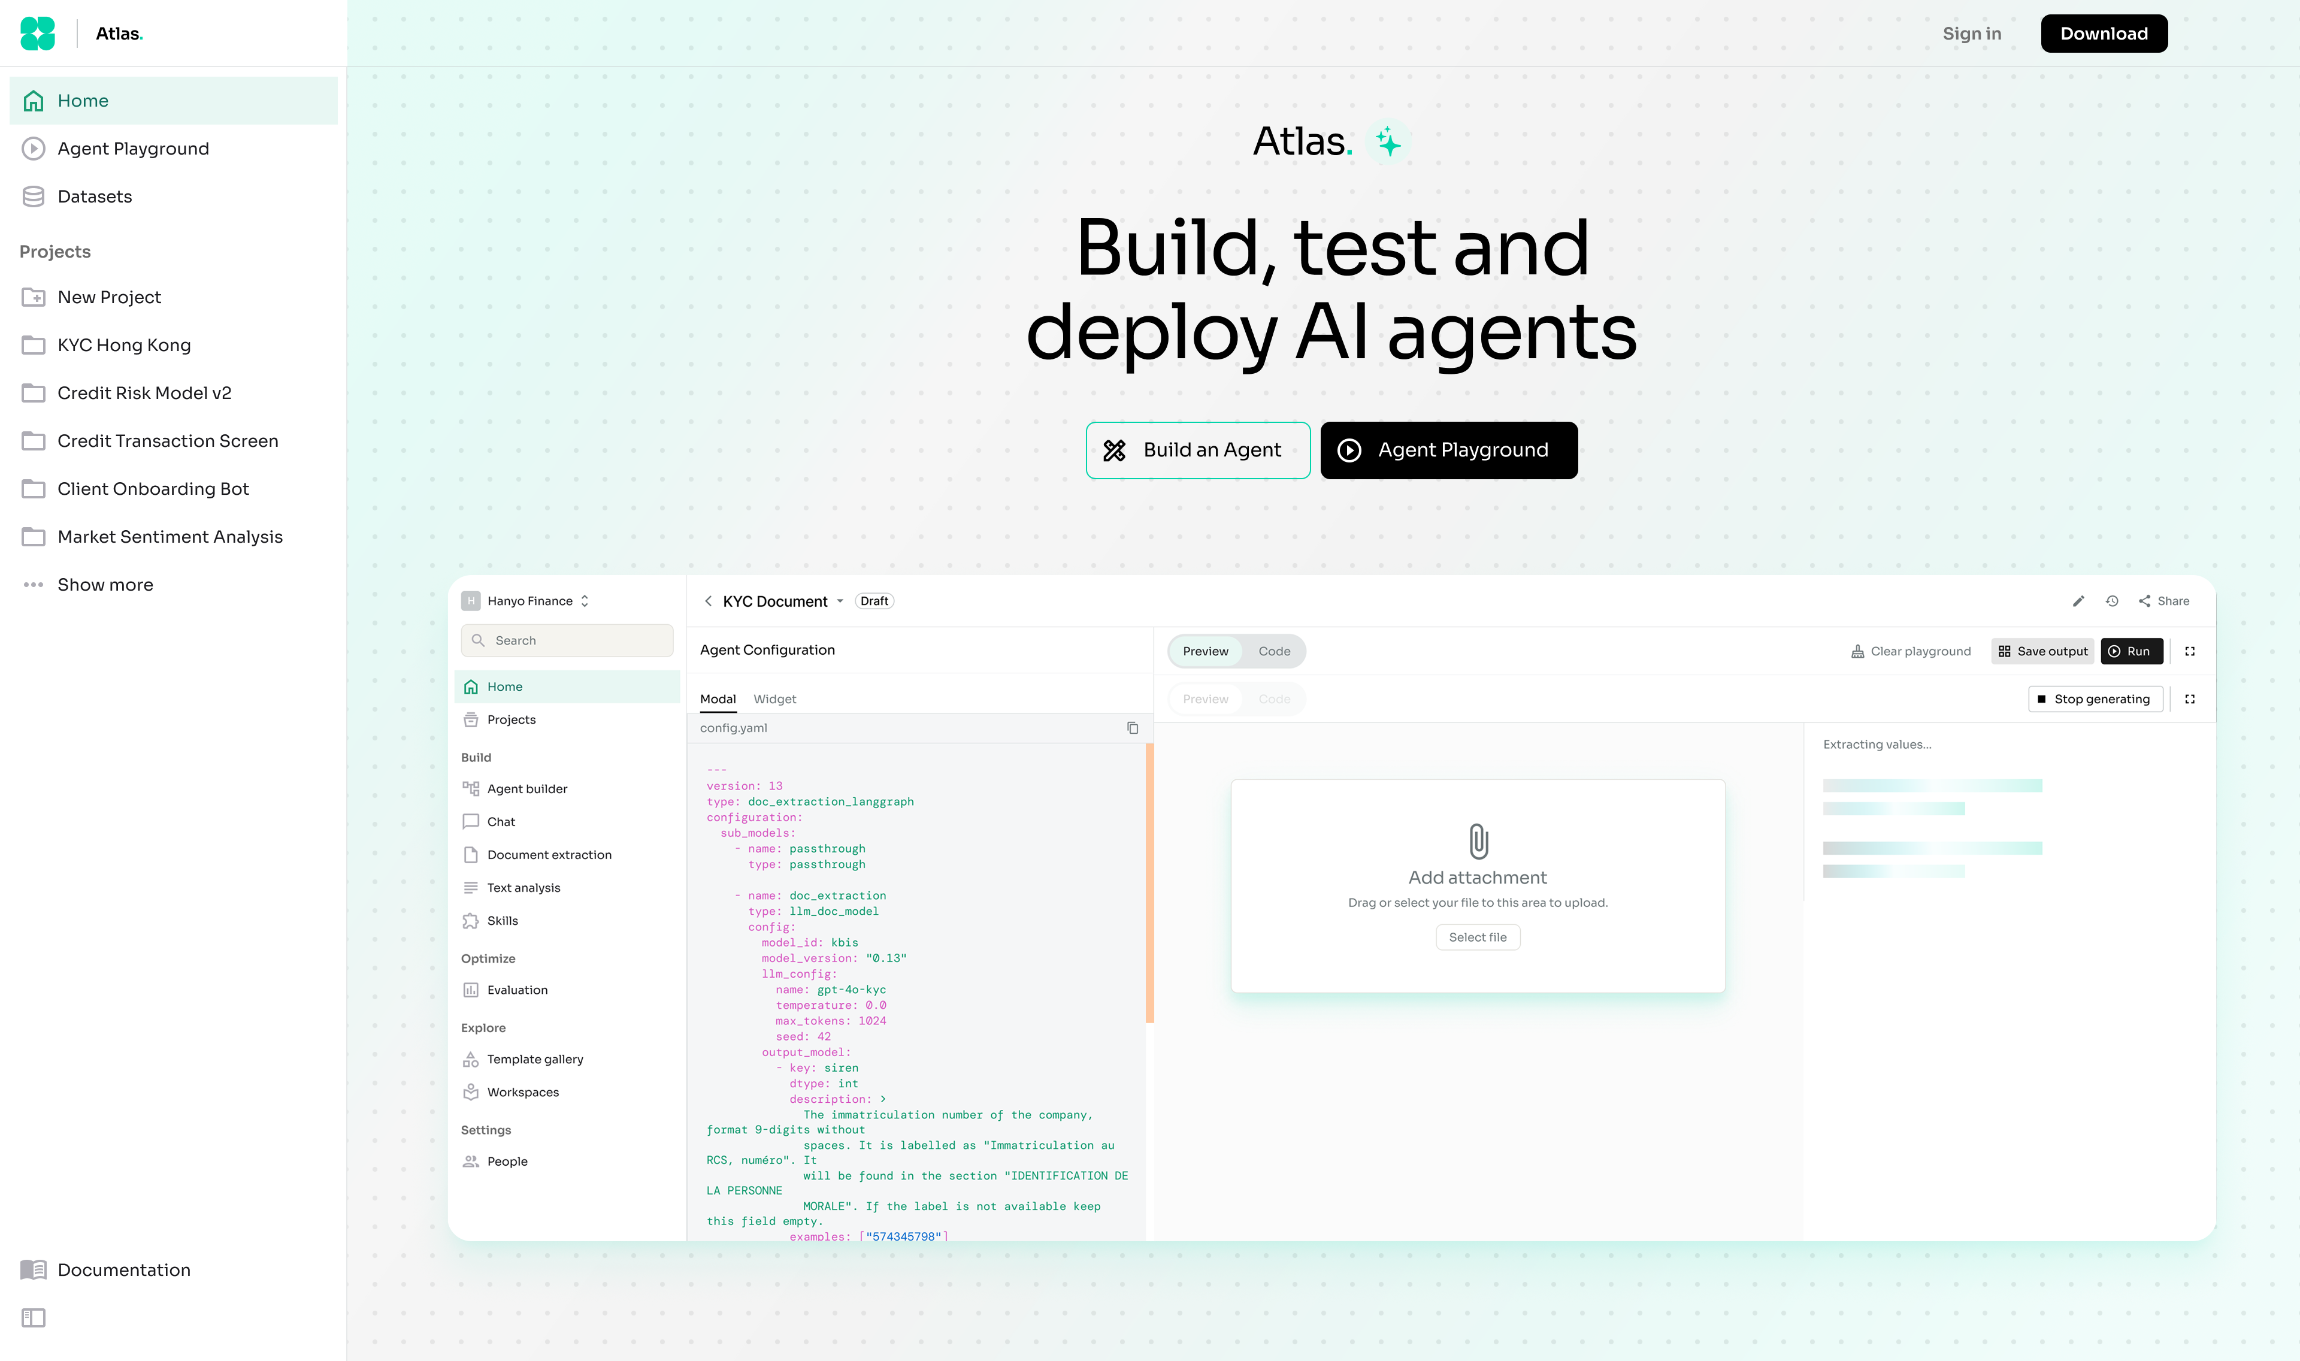Click the paperclip Add attachment icon
Screen dimensions: 2300x1361
click(x=1478, y=841)
